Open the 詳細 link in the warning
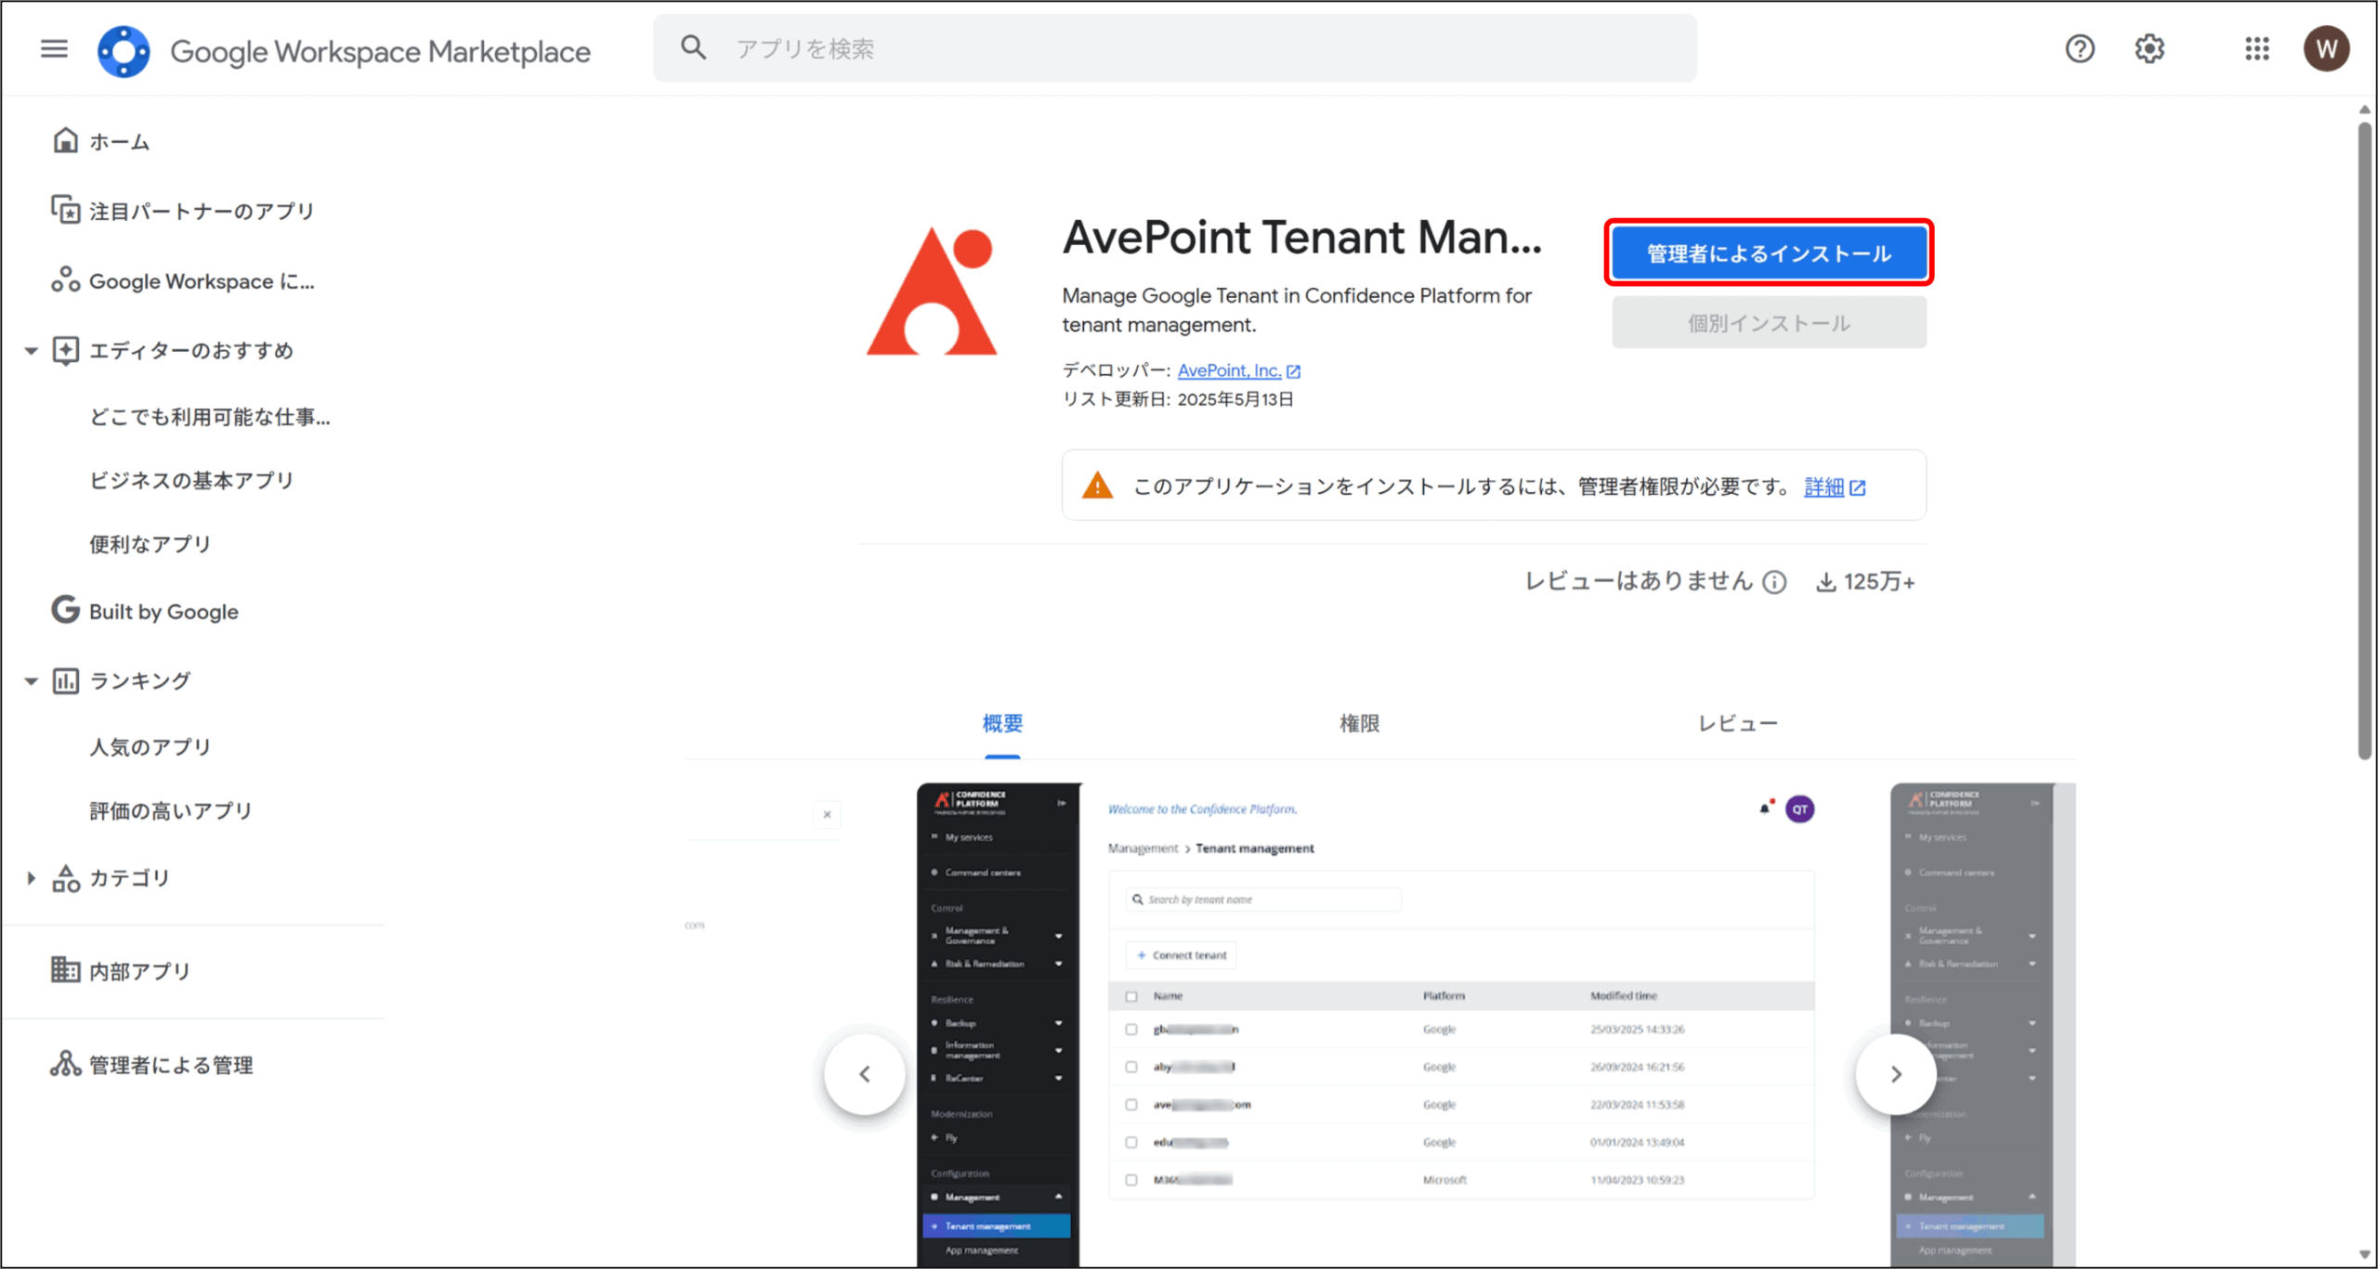The height and width of the screenshot is (1269, 2378). click(1823, 487)
